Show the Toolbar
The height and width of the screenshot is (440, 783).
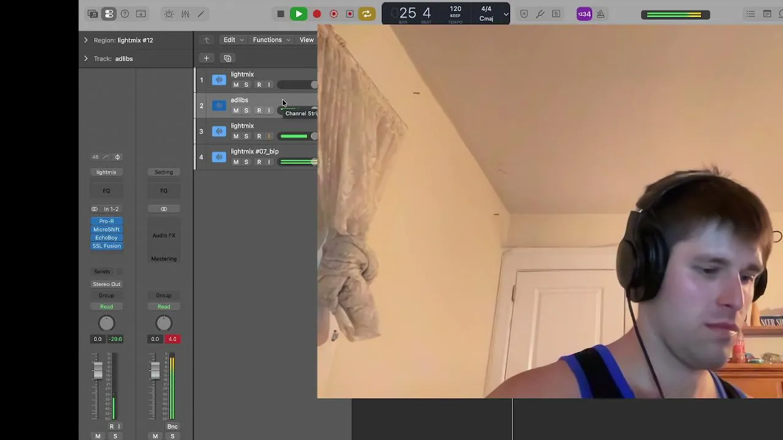click(x=141, y=14)
